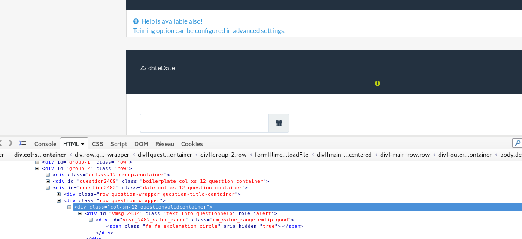This screenshot has width=522, height=239.
Task: Expand the question-title-container node
Action: click(59, 194)
